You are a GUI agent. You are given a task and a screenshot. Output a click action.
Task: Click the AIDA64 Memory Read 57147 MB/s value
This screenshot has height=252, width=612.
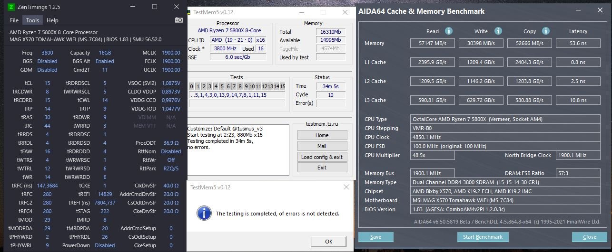pyautogui.click(x=433, y=43)
